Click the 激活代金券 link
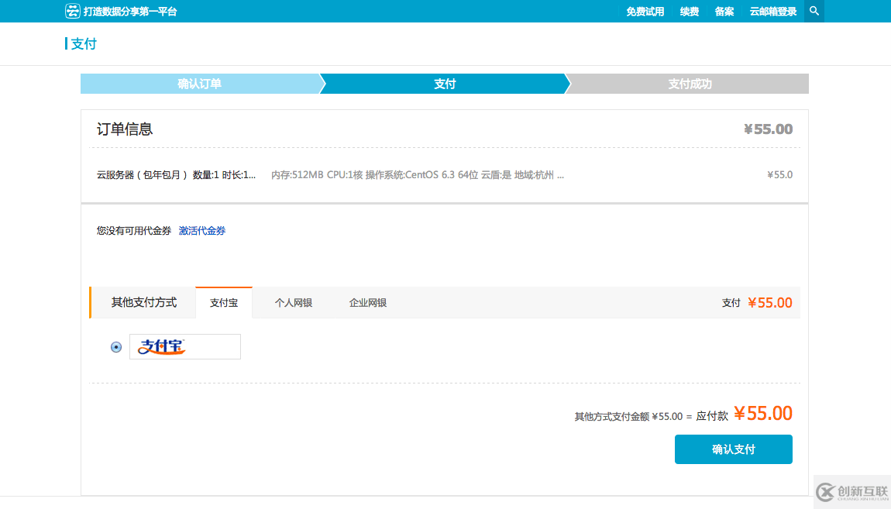Viewport: 891px width, 509px height. 202,231
